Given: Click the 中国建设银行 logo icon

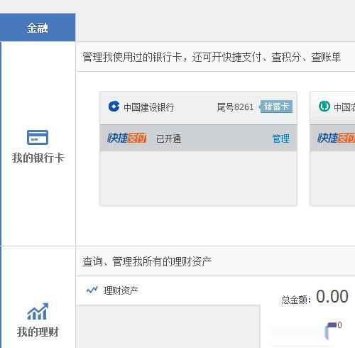Looking at the screenshot, I should point(114,107).
